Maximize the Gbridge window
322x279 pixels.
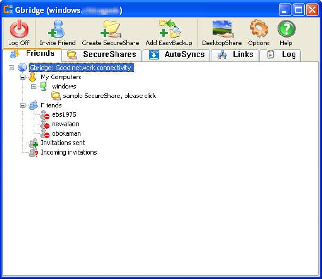298,9
